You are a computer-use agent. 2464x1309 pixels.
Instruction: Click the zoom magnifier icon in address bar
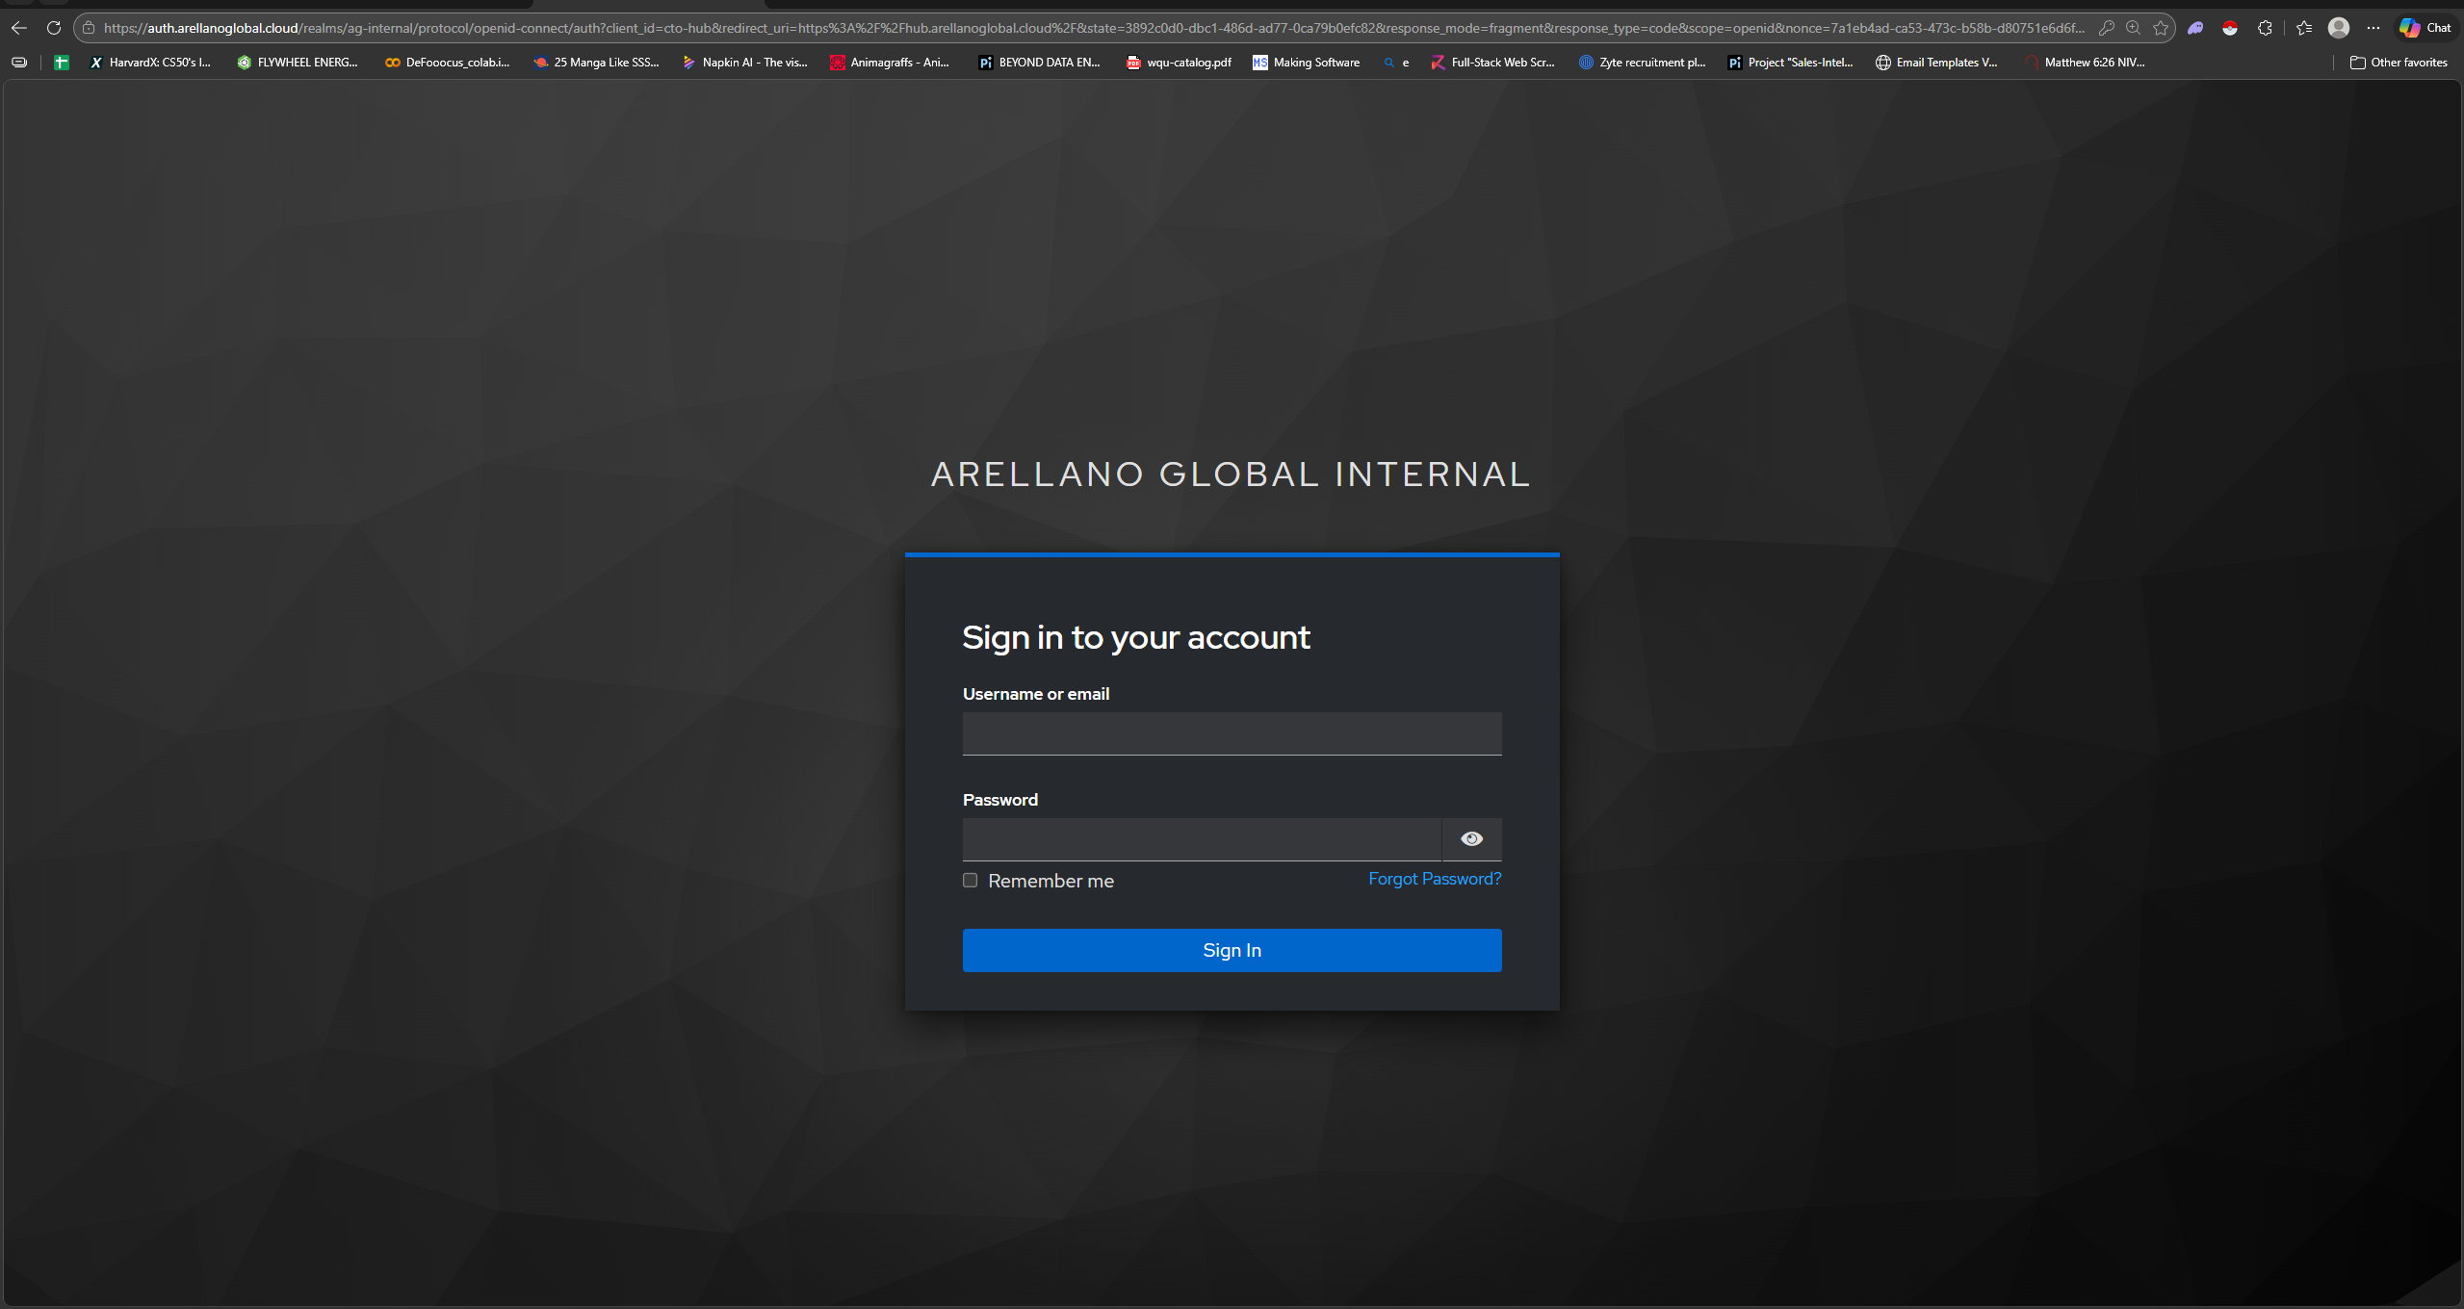coord(2134,28)
